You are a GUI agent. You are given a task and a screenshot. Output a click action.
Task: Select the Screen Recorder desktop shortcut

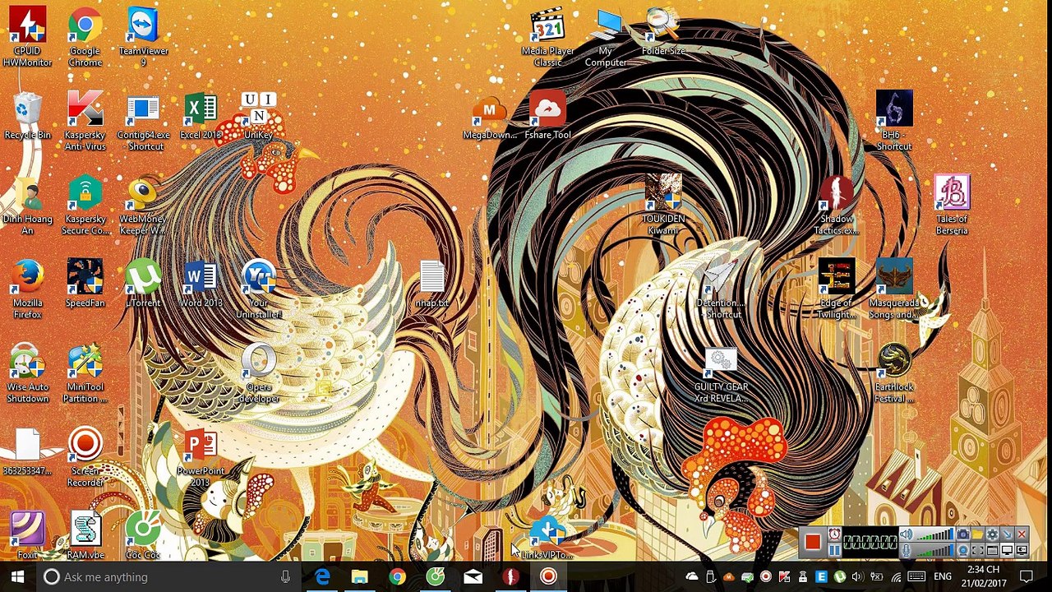tap(85, 457)
